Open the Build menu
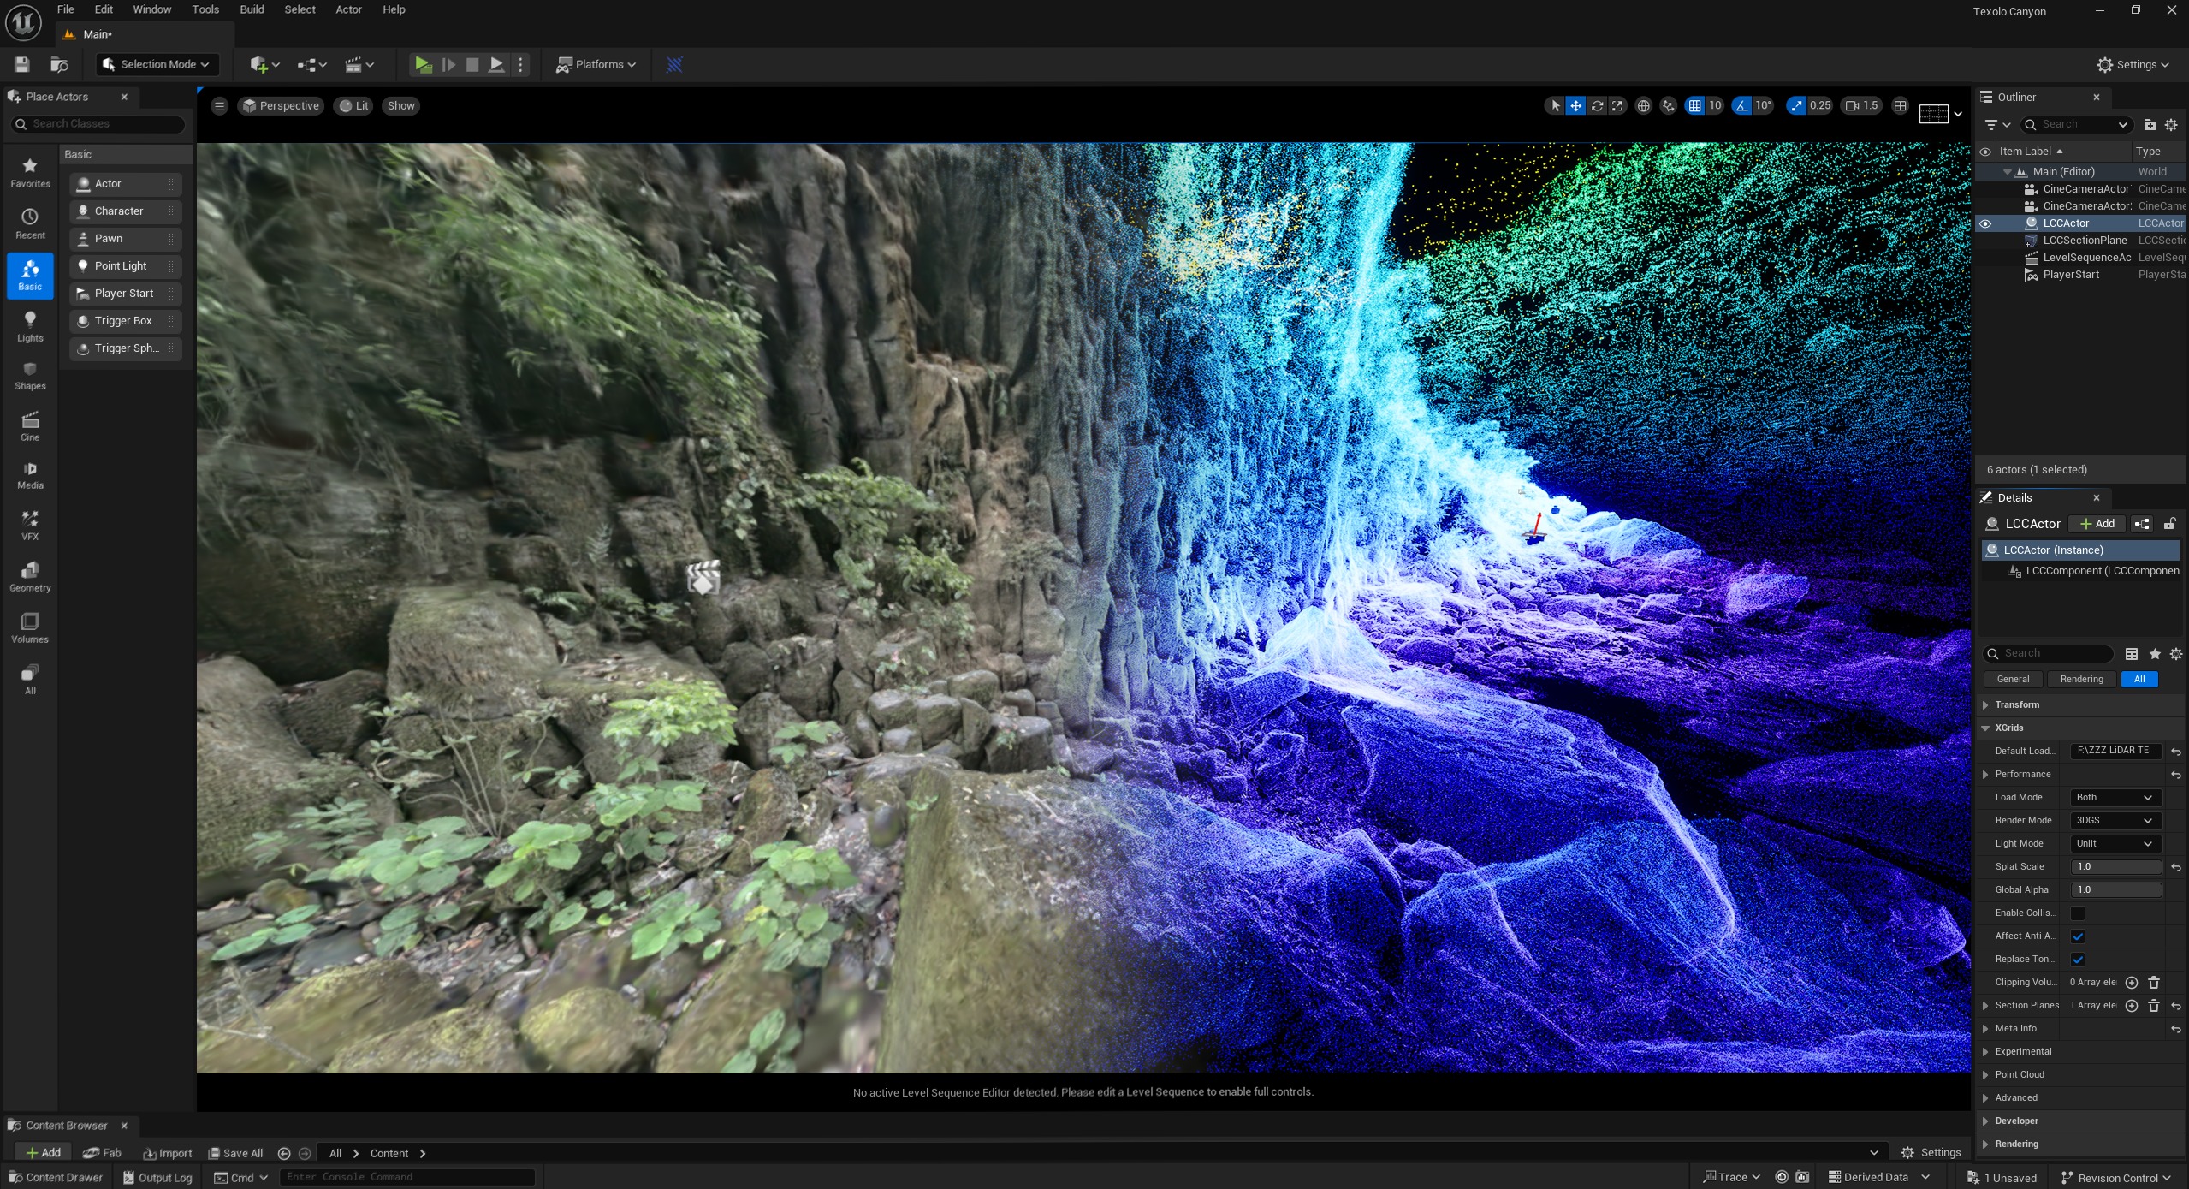2189x1189 pixels. (252, 9)
